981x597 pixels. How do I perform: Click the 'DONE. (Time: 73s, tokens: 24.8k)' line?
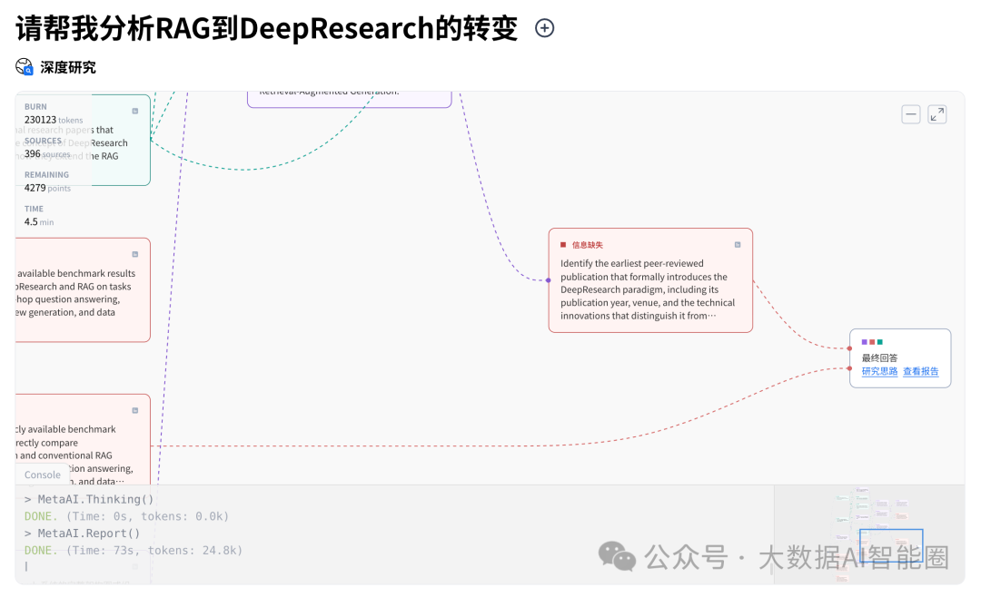[x=134, y=550]
